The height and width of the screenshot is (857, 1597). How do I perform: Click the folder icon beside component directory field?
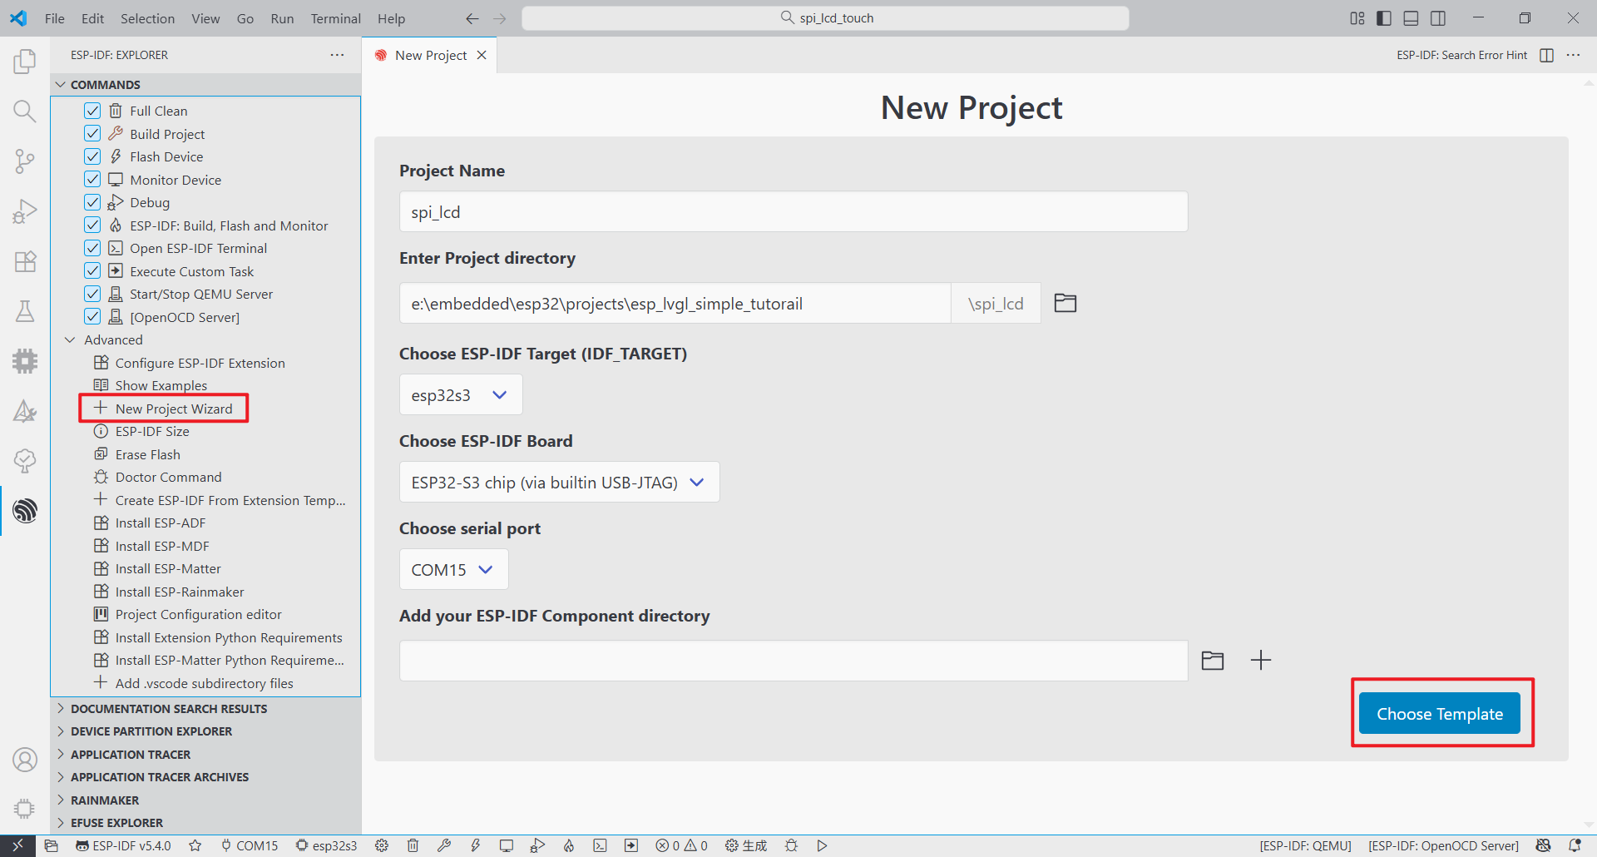coord(1213,661)
